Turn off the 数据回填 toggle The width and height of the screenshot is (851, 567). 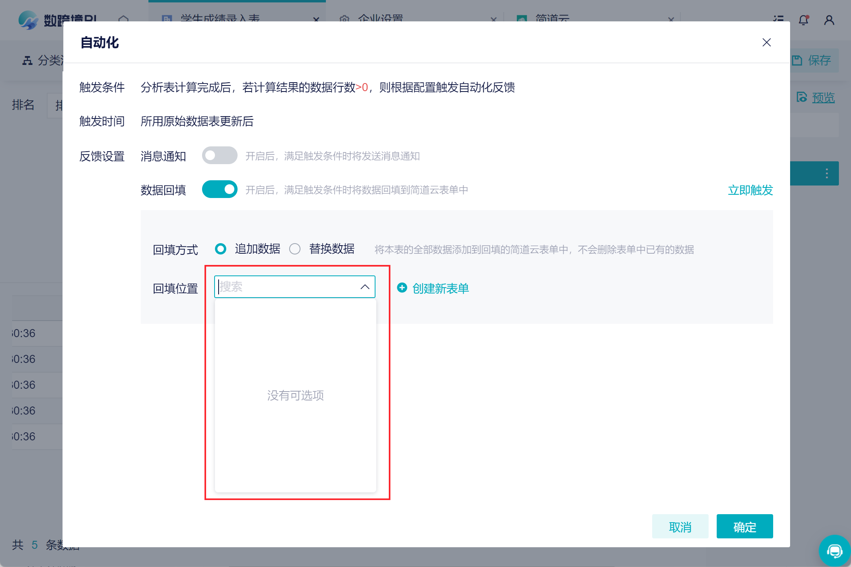pyautogui.click(x=219, y=190)
